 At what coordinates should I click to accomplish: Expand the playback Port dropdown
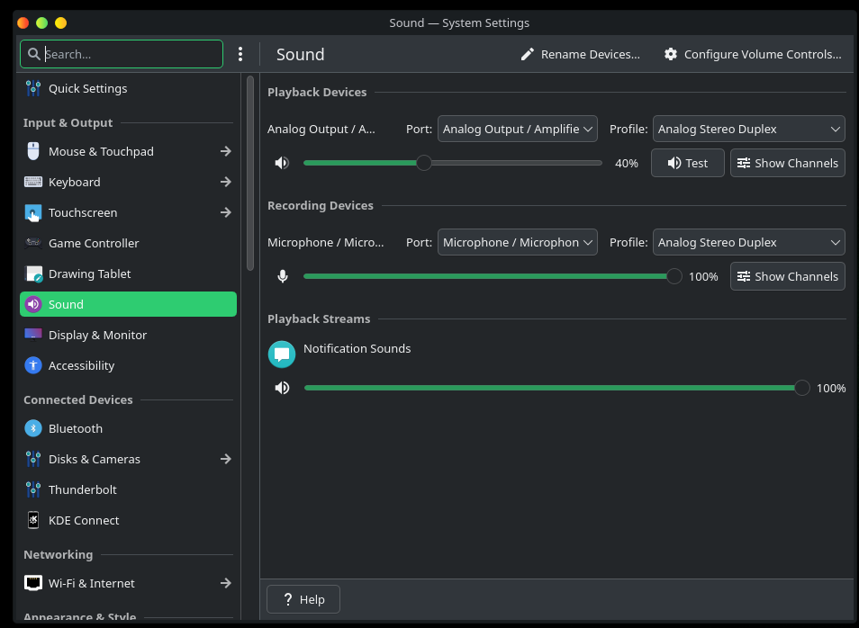pyautogui.click(x=518, y=129)
